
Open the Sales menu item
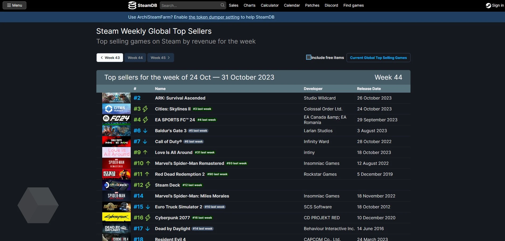pos(233,5)
